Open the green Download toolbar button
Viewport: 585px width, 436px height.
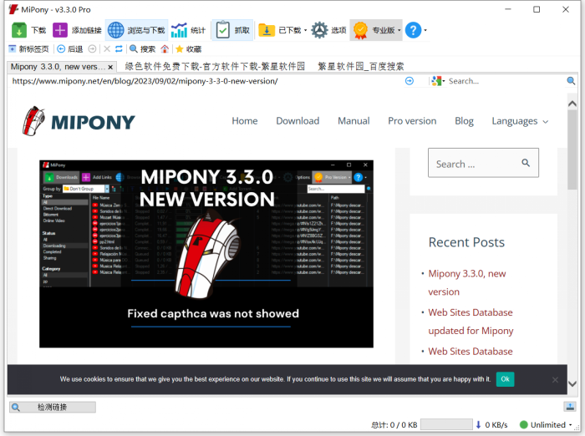coord(28,30)
